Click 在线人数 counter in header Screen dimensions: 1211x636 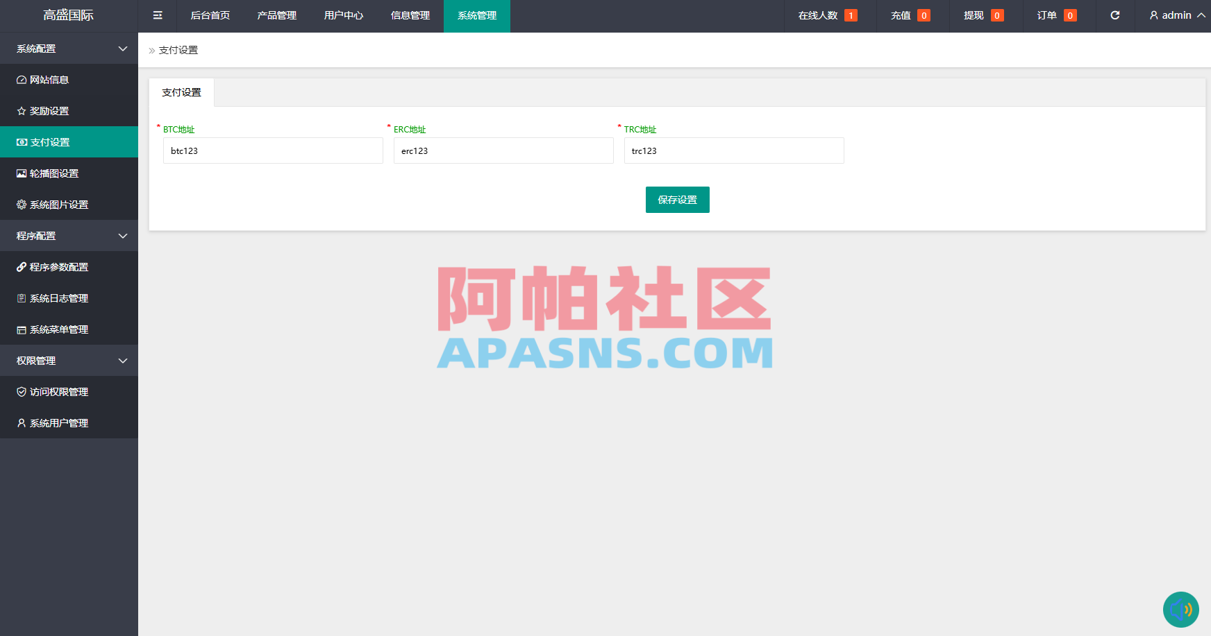coord(828,15)
